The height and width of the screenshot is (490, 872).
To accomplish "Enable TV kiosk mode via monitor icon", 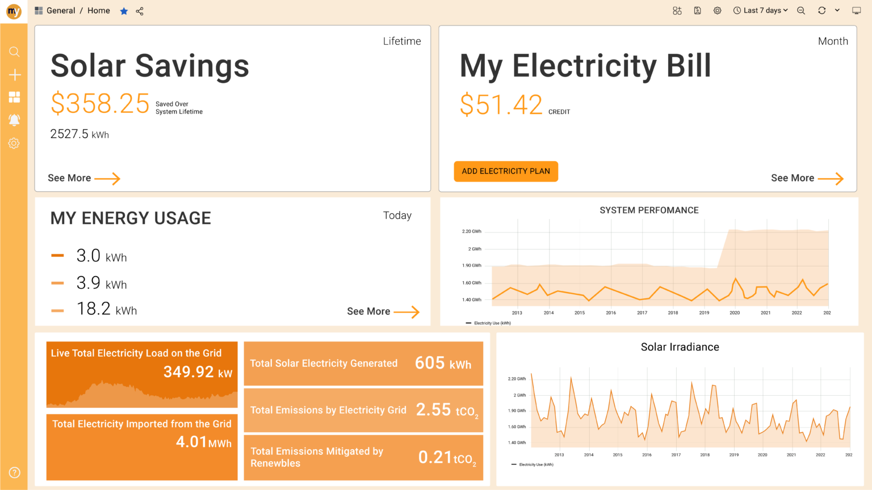I will 856,10.
